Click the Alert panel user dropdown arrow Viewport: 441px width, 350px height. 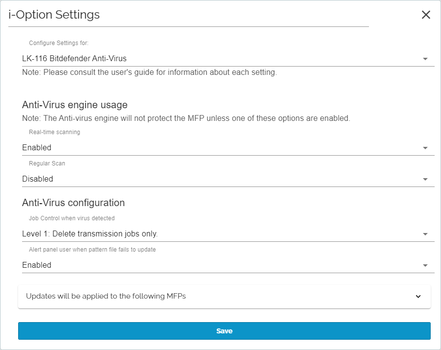coord(425,265)
